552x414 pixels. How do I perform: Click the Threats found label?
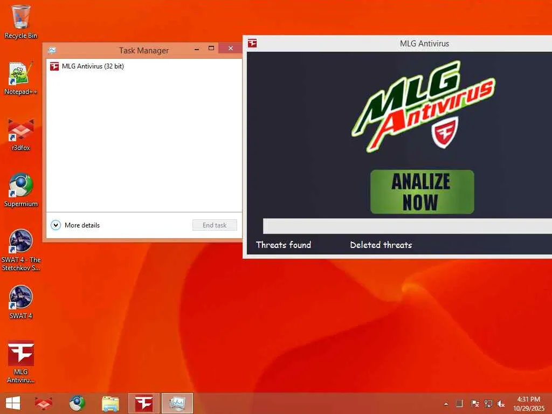pos(284,245)
